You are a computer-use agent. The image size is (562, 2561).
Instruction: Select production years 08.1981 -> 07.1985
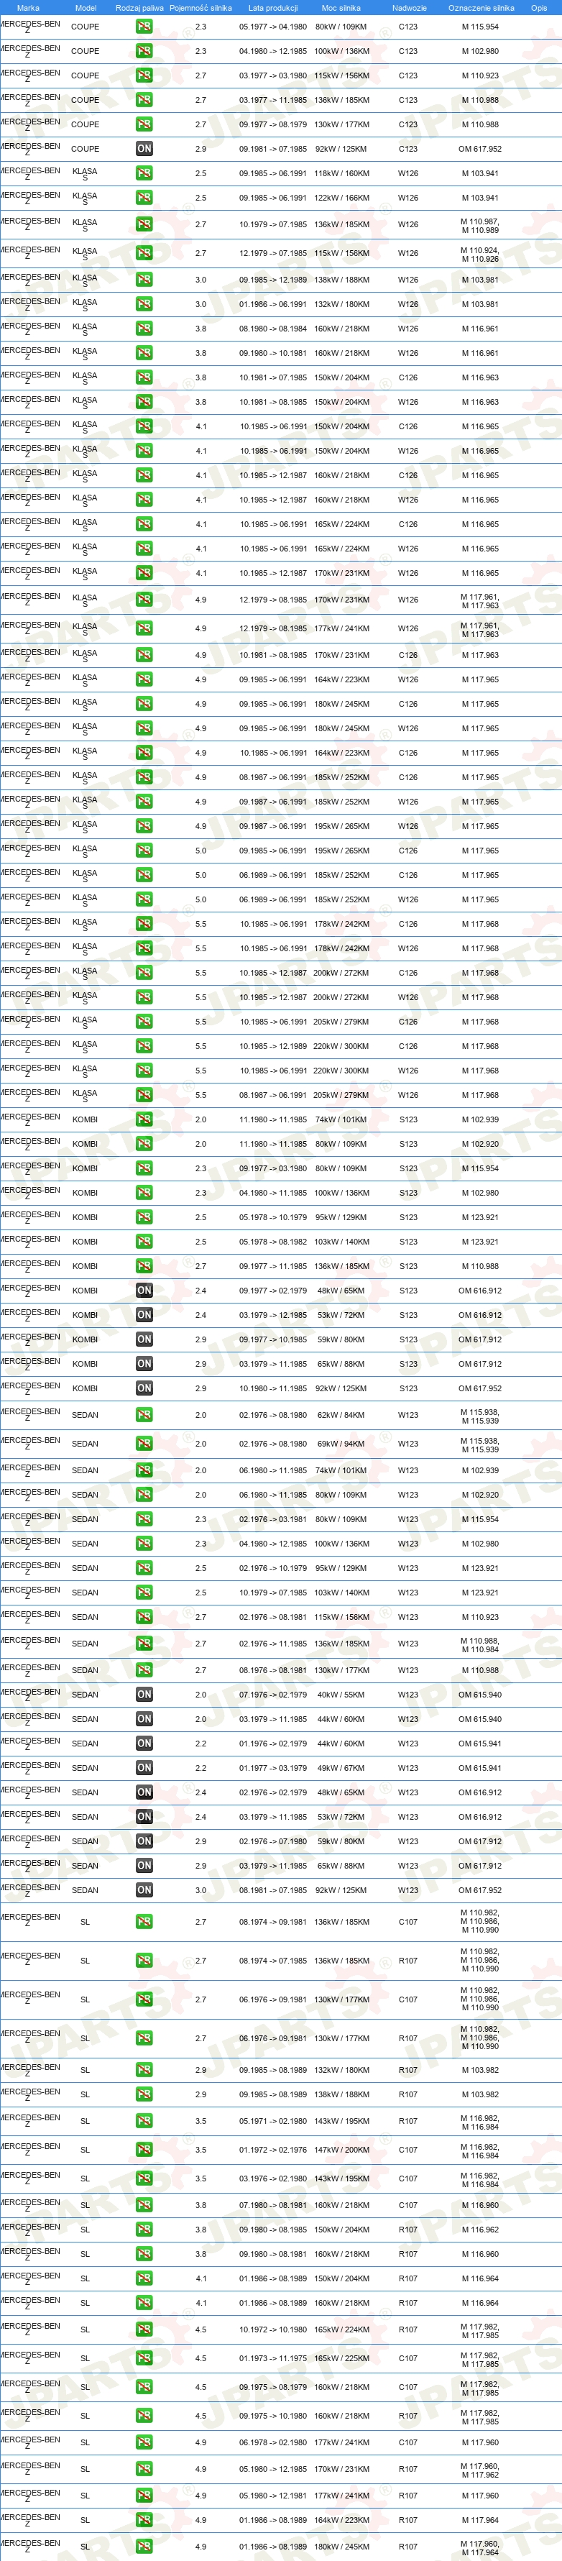click(273, 1891)
